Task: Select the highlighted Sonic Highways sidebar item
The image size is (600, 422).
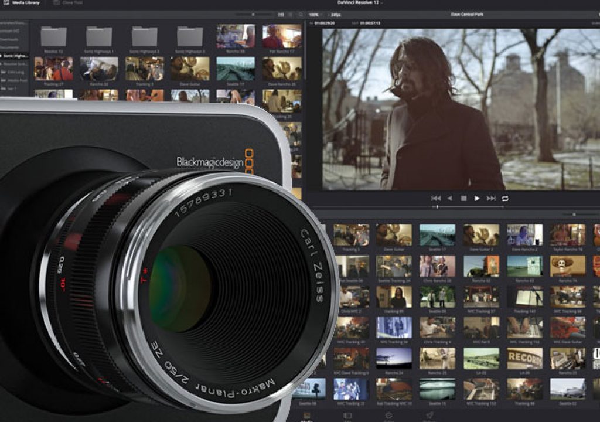Action: pos(14,56)
